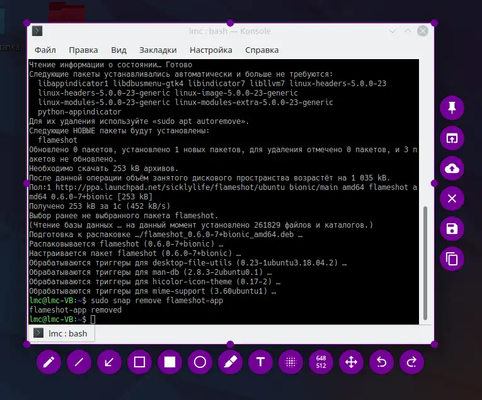Pin the capture to the desktop
Screen dimensions: 482x400
[x=452, y=108]
